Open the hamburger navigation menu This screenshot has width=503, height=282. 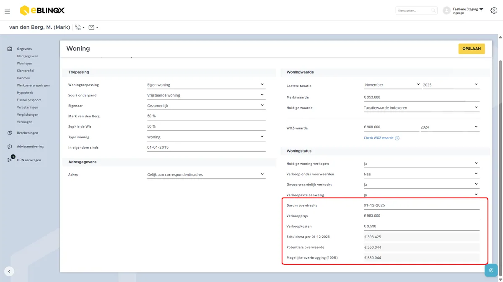pyautogui.click(x=7, y=12)
